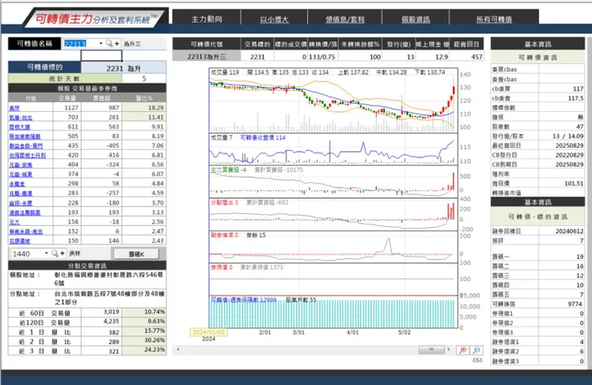Click the chart scrollbar's left arrow
592x385 pixels.
178,350
